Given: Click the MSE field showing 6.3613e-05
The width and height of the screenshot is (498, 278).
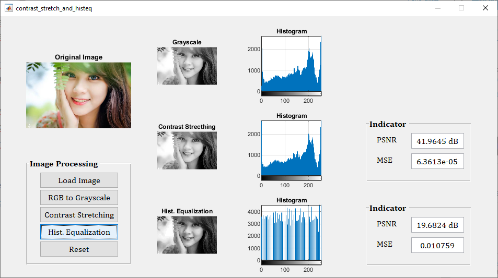Looking at the screenshot, I should coord(437,162).
